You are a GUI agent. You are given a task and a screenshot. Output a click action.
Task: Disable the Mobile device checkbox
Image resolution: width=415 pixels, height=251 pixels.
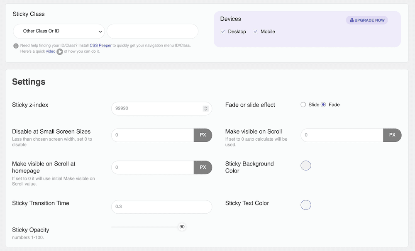tap(256, 32)
